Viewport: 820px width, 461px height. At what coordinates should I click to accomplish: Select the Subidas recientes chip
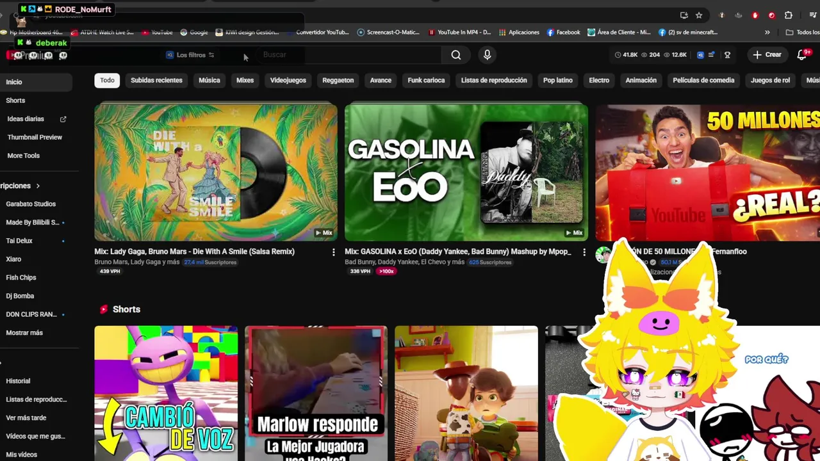(156, 80)
